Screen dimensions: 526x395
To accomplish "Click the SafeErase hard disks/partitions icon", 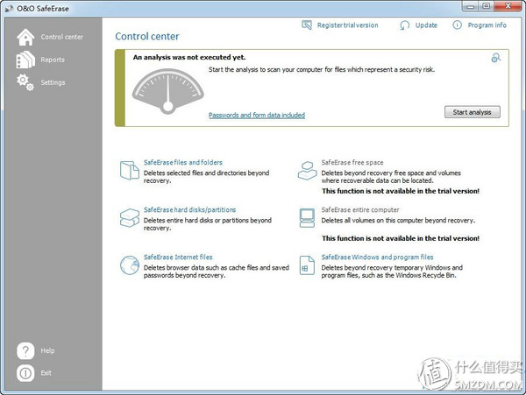I will (x=130, y=217).
